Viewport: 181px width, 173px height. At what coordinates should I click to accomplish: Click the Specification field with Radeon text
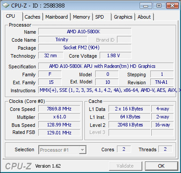(x=106, y=66)
